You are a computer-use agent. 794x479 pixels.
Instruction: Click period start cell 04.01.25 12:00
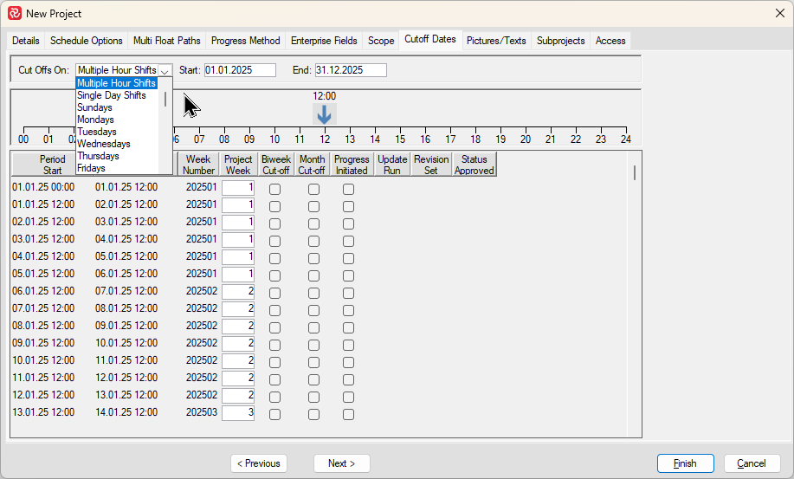43,256
